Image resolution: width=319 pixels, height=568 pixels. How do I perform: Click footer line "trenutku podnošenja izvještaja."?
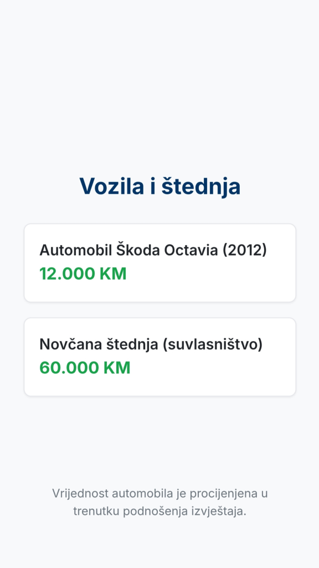pos(160,511)
